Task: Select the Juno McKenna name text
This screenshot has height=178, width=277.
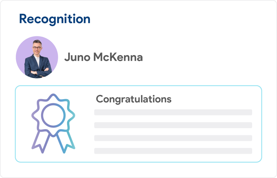Action: 104,57
